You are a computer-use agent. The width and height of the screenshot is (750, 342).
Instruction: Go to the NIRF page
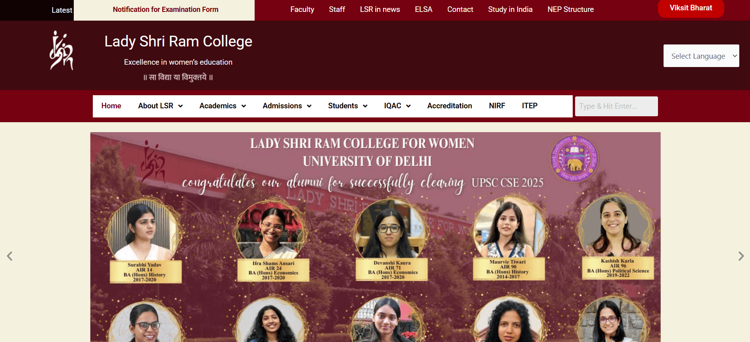[497, 106]
